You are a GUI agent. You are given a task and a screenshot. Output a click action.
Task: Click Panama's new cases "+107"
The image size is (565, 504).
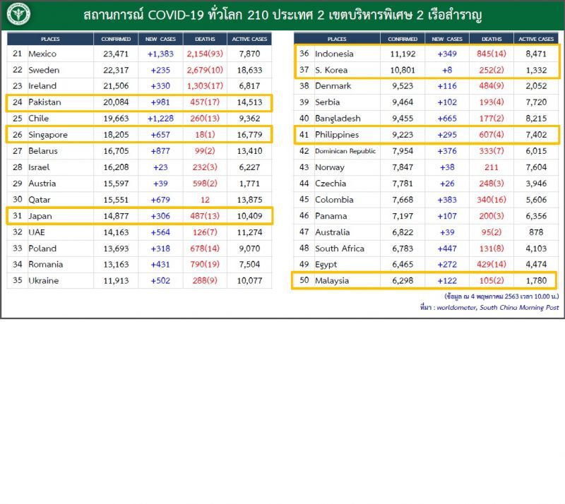click(x=447, y=216)
